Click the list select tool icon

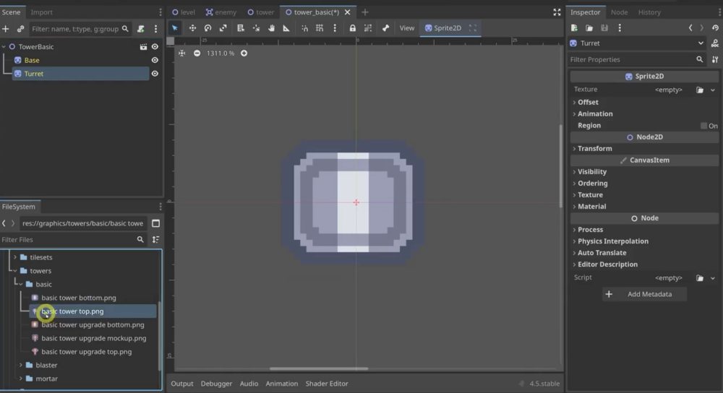[x=241, y=28]
